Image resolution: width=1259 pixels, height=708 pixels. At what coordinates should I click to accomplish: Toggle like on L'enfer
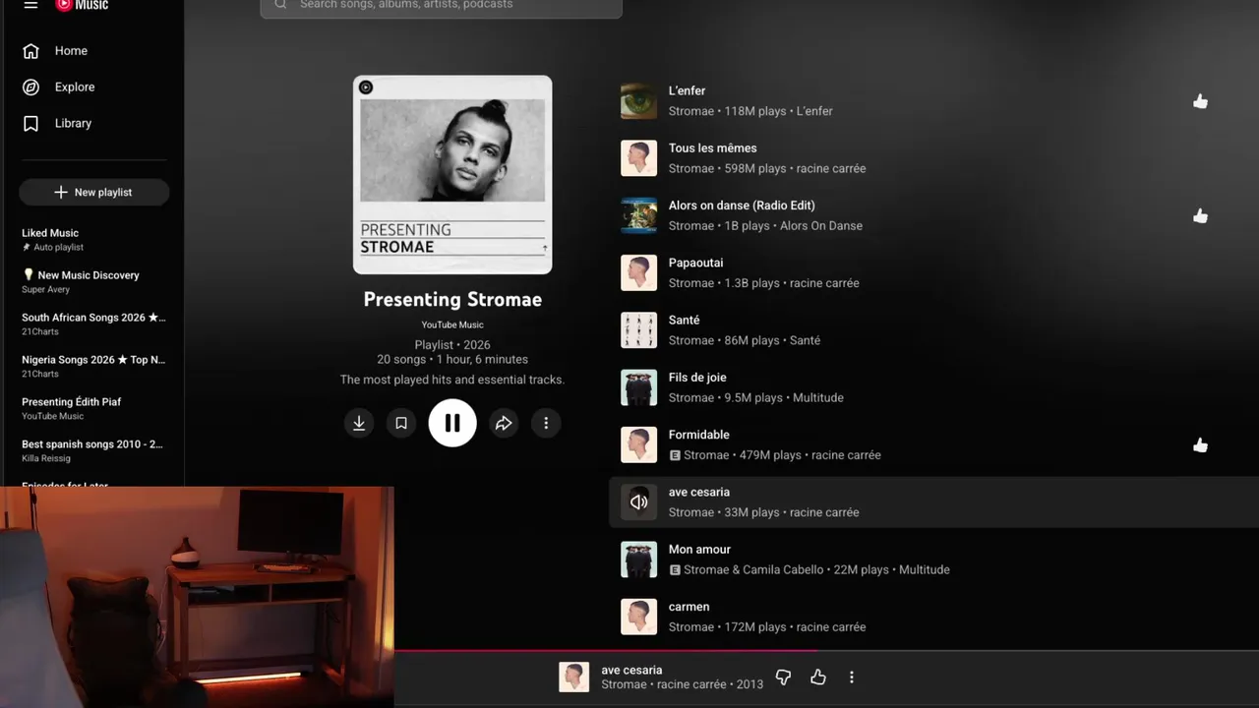[1200, 101]
